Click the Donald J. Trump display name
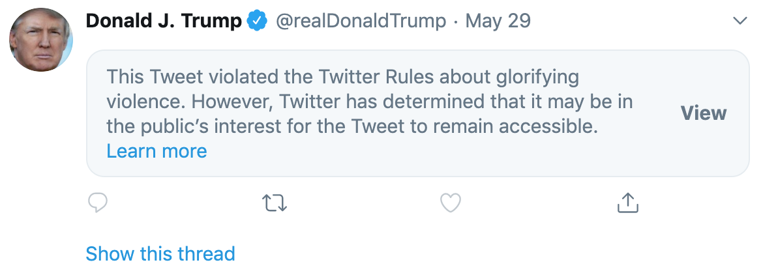The image size is (763, 271). 164,21
